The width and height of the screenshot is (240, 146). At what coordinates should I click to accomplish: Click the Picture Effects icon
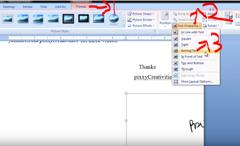(x=130, y=26)
